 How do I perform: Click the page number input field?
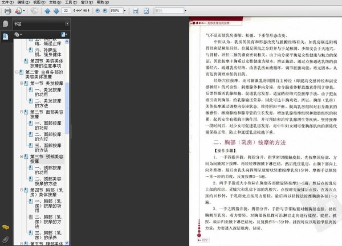point(67,11)
